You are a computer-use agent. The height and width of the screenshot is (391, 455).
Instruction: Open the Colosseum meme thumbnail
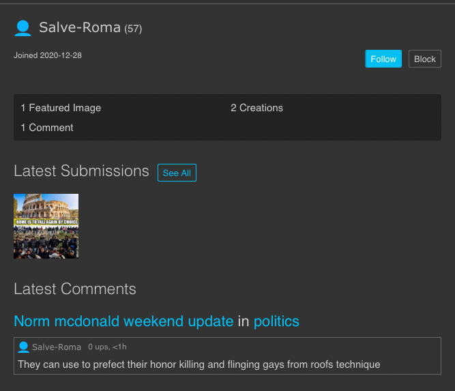click(x=46, y=226)
